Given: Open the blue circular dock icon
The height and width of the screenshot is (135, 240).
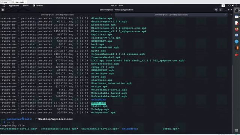Looking at the screenshot, I should pos(237,42).
